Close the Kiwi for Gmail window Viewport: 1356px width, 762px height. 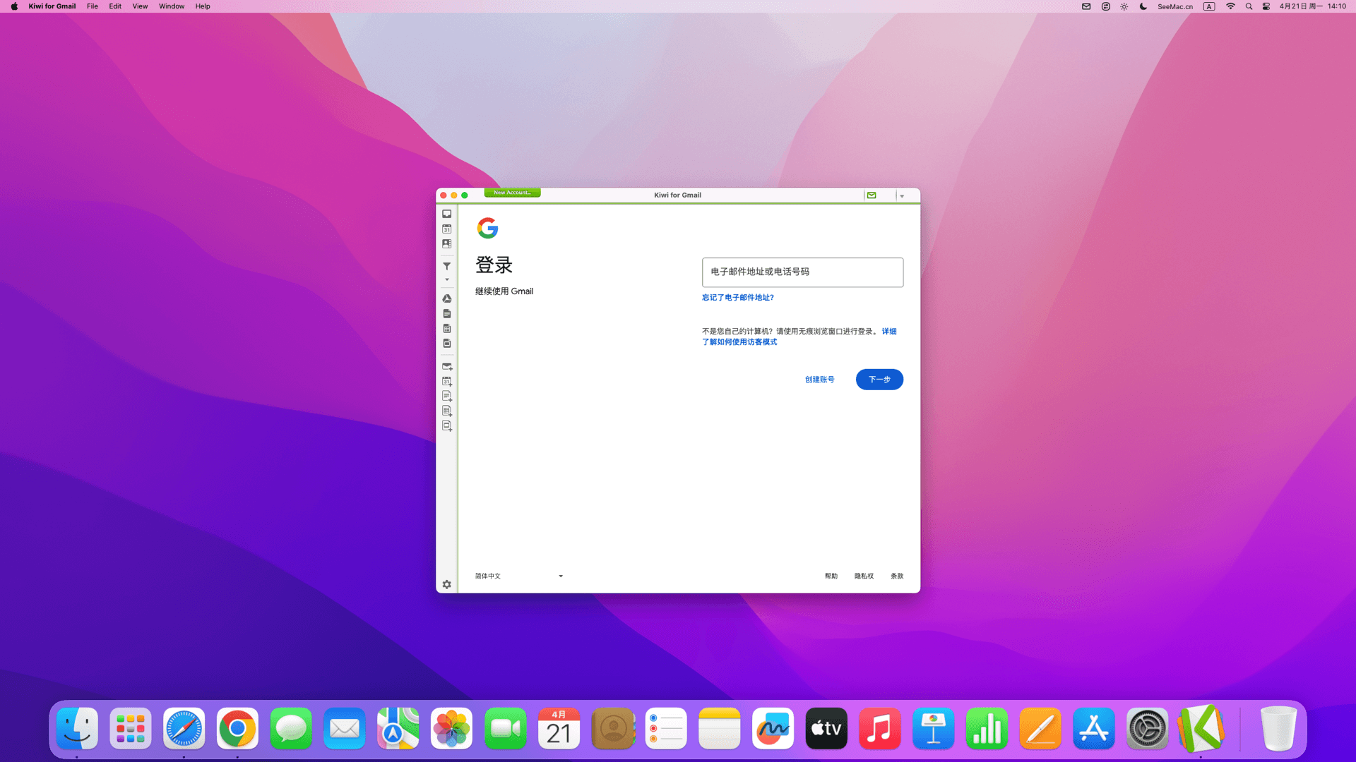pyautogui.click(x=444, y=195)
